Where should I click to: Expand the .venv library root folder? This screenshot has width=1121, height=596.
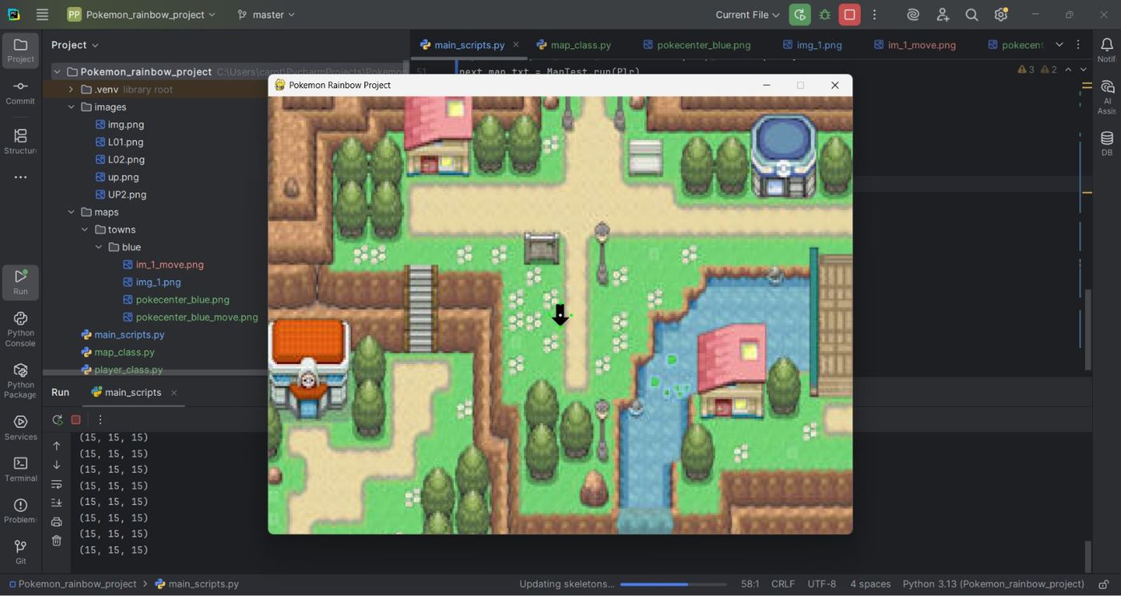point(70,90)
